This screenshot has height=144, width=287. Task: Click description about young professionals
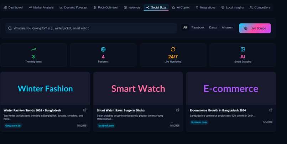[130, 117]
